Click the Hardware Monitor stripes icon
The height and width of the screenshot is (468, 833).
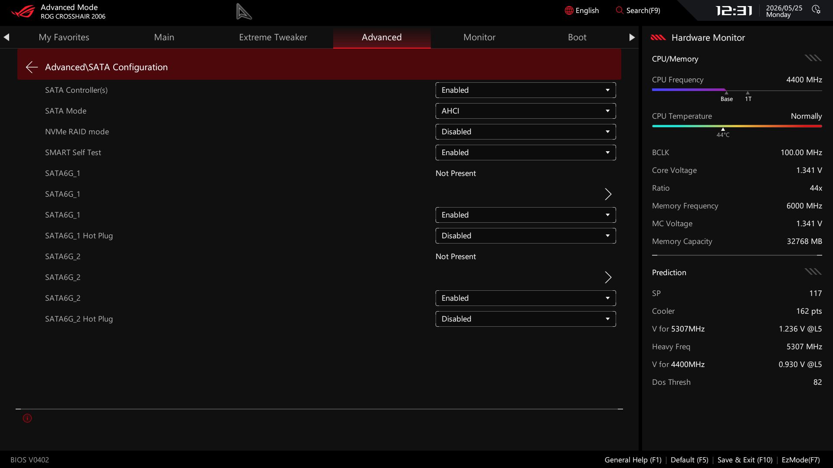[x=658, y=38]
